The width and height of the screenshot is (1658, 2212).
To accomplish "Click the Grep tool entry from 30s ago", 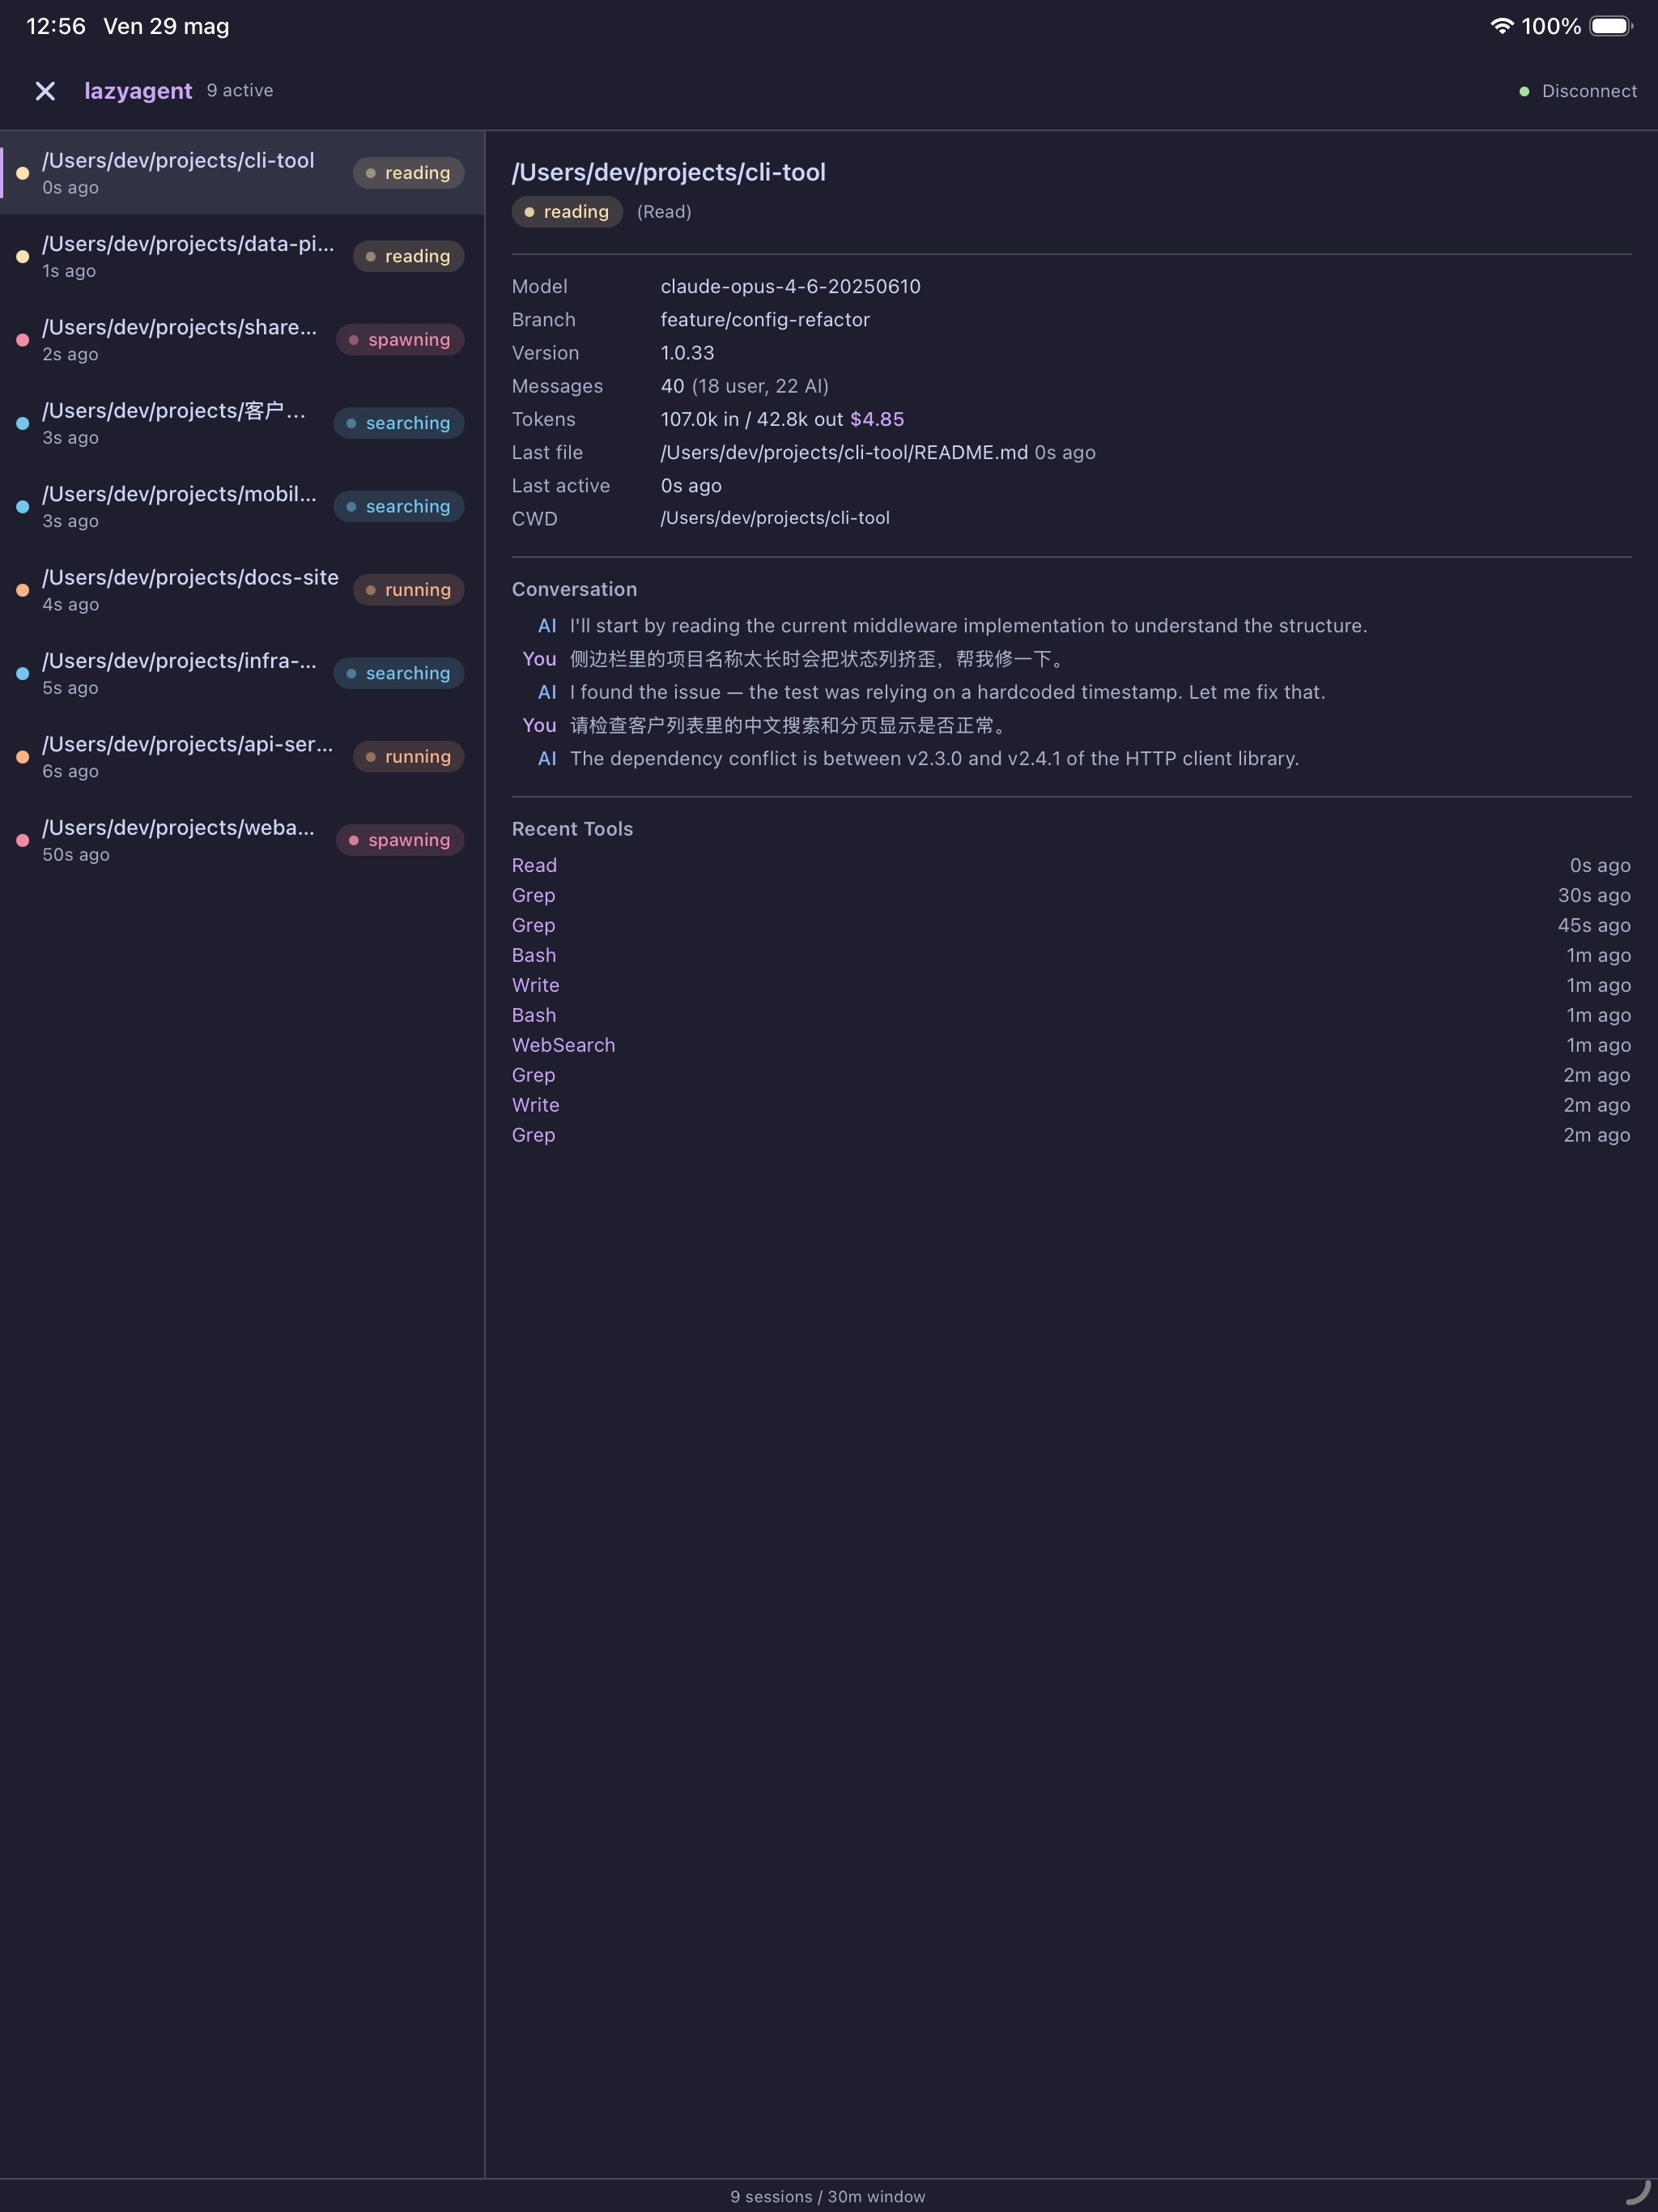I will coord(533,895).
